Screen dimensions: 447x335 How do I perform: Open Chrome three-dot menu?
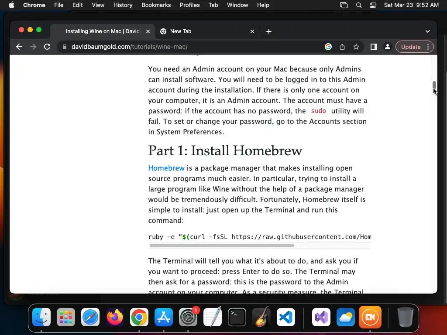click(x=428, y=47)
